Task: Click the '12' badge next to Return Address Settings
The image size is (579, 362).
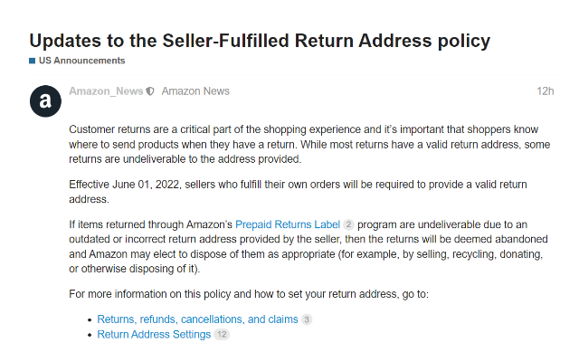Action: click(x=222, y=334)
